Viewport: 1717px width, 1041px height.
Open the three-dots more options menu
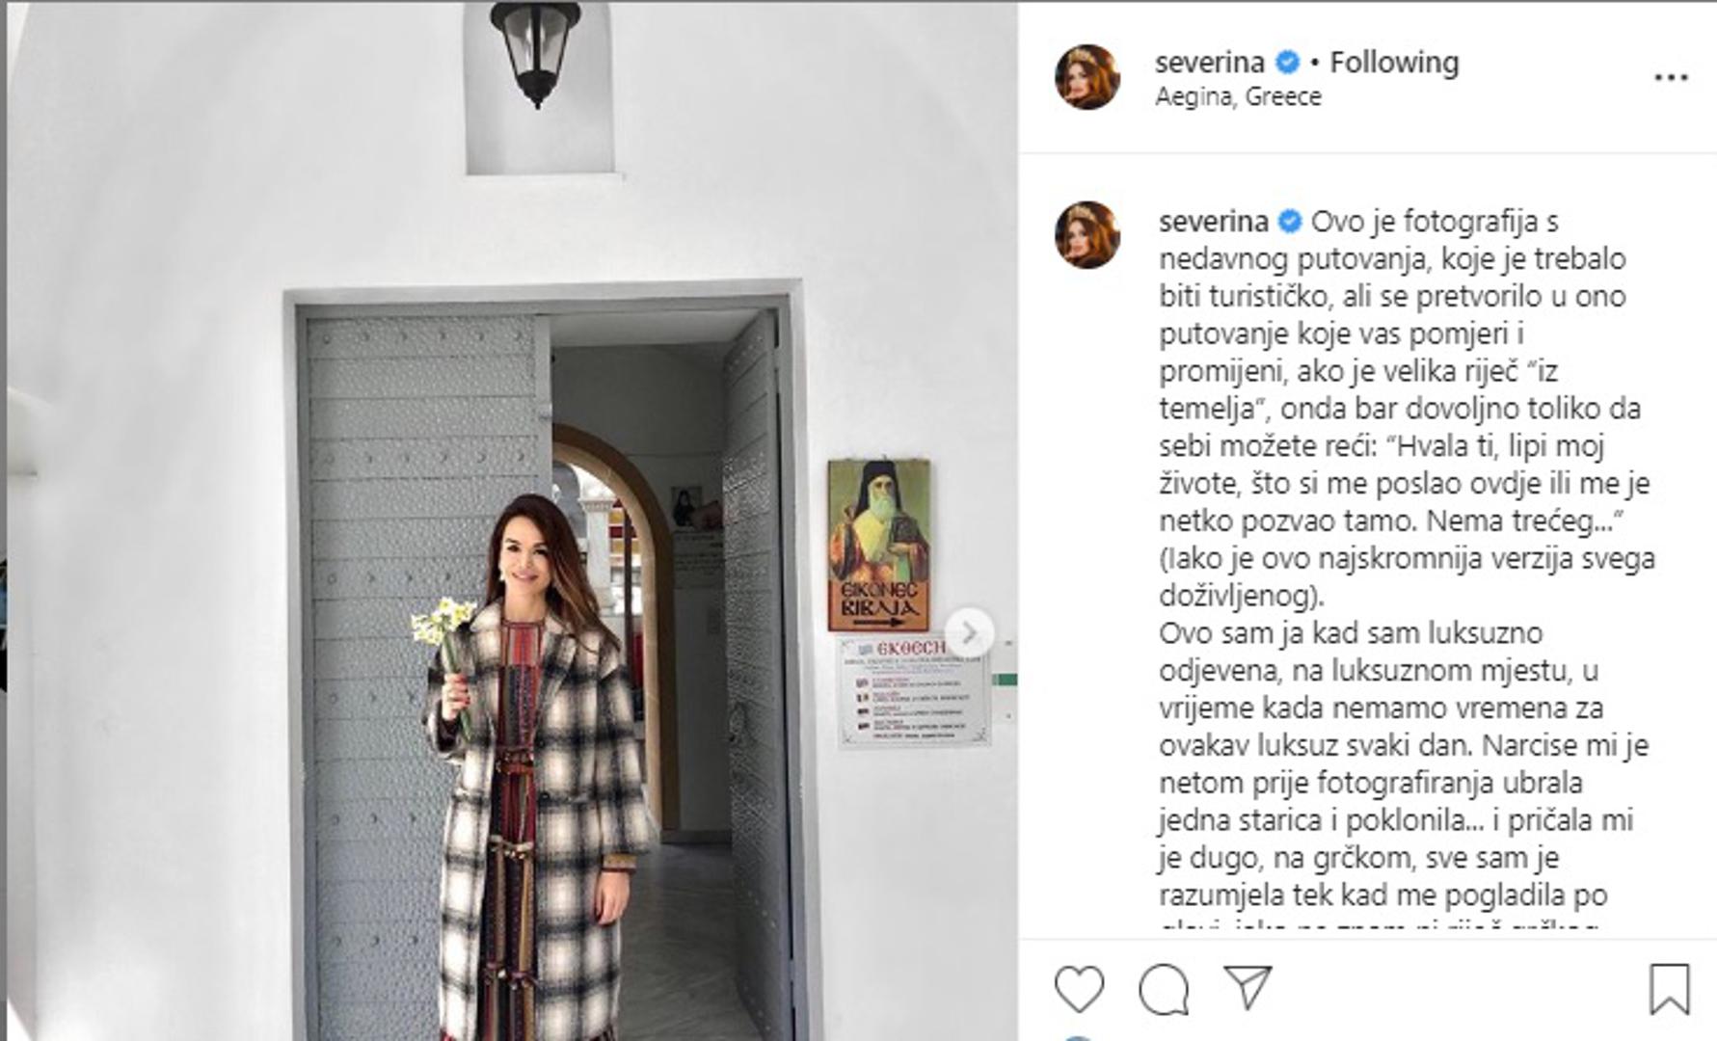click(x=1671, y=78)
